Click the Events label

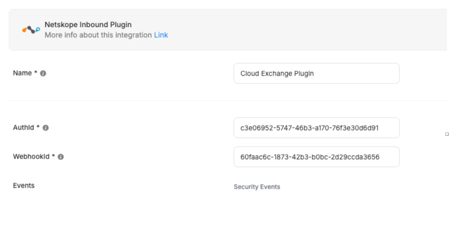click(24, 186)
